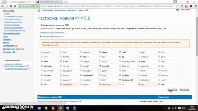Viewport: 198px width, 111px height.
Task: Open Файловый менеджер in the sidebar
Action: pos(13,19)
